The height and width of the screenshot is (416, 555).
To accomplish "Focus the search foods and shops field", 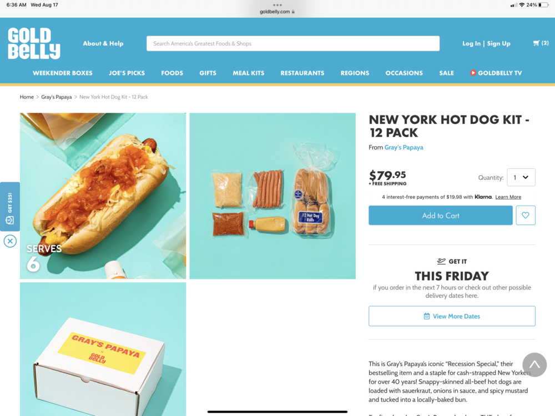I will point(293,43).
